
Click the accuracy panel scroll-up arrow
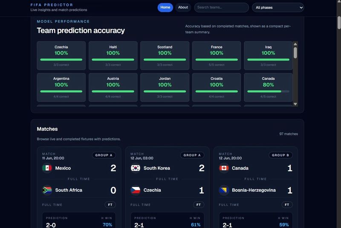click(295, 44)
